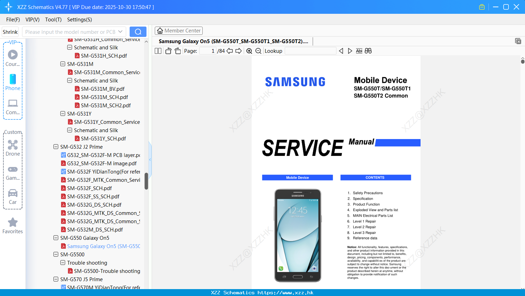525x296 pixels.
Task: Select Samsung Galaxy On5 document tab
Action: coord(233,41)
